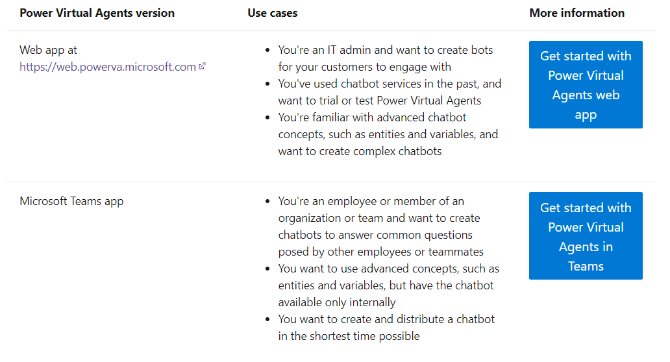Screen dimensions: 670x362
Task: Select the Use cases column header
Action: tap(272, 13)
